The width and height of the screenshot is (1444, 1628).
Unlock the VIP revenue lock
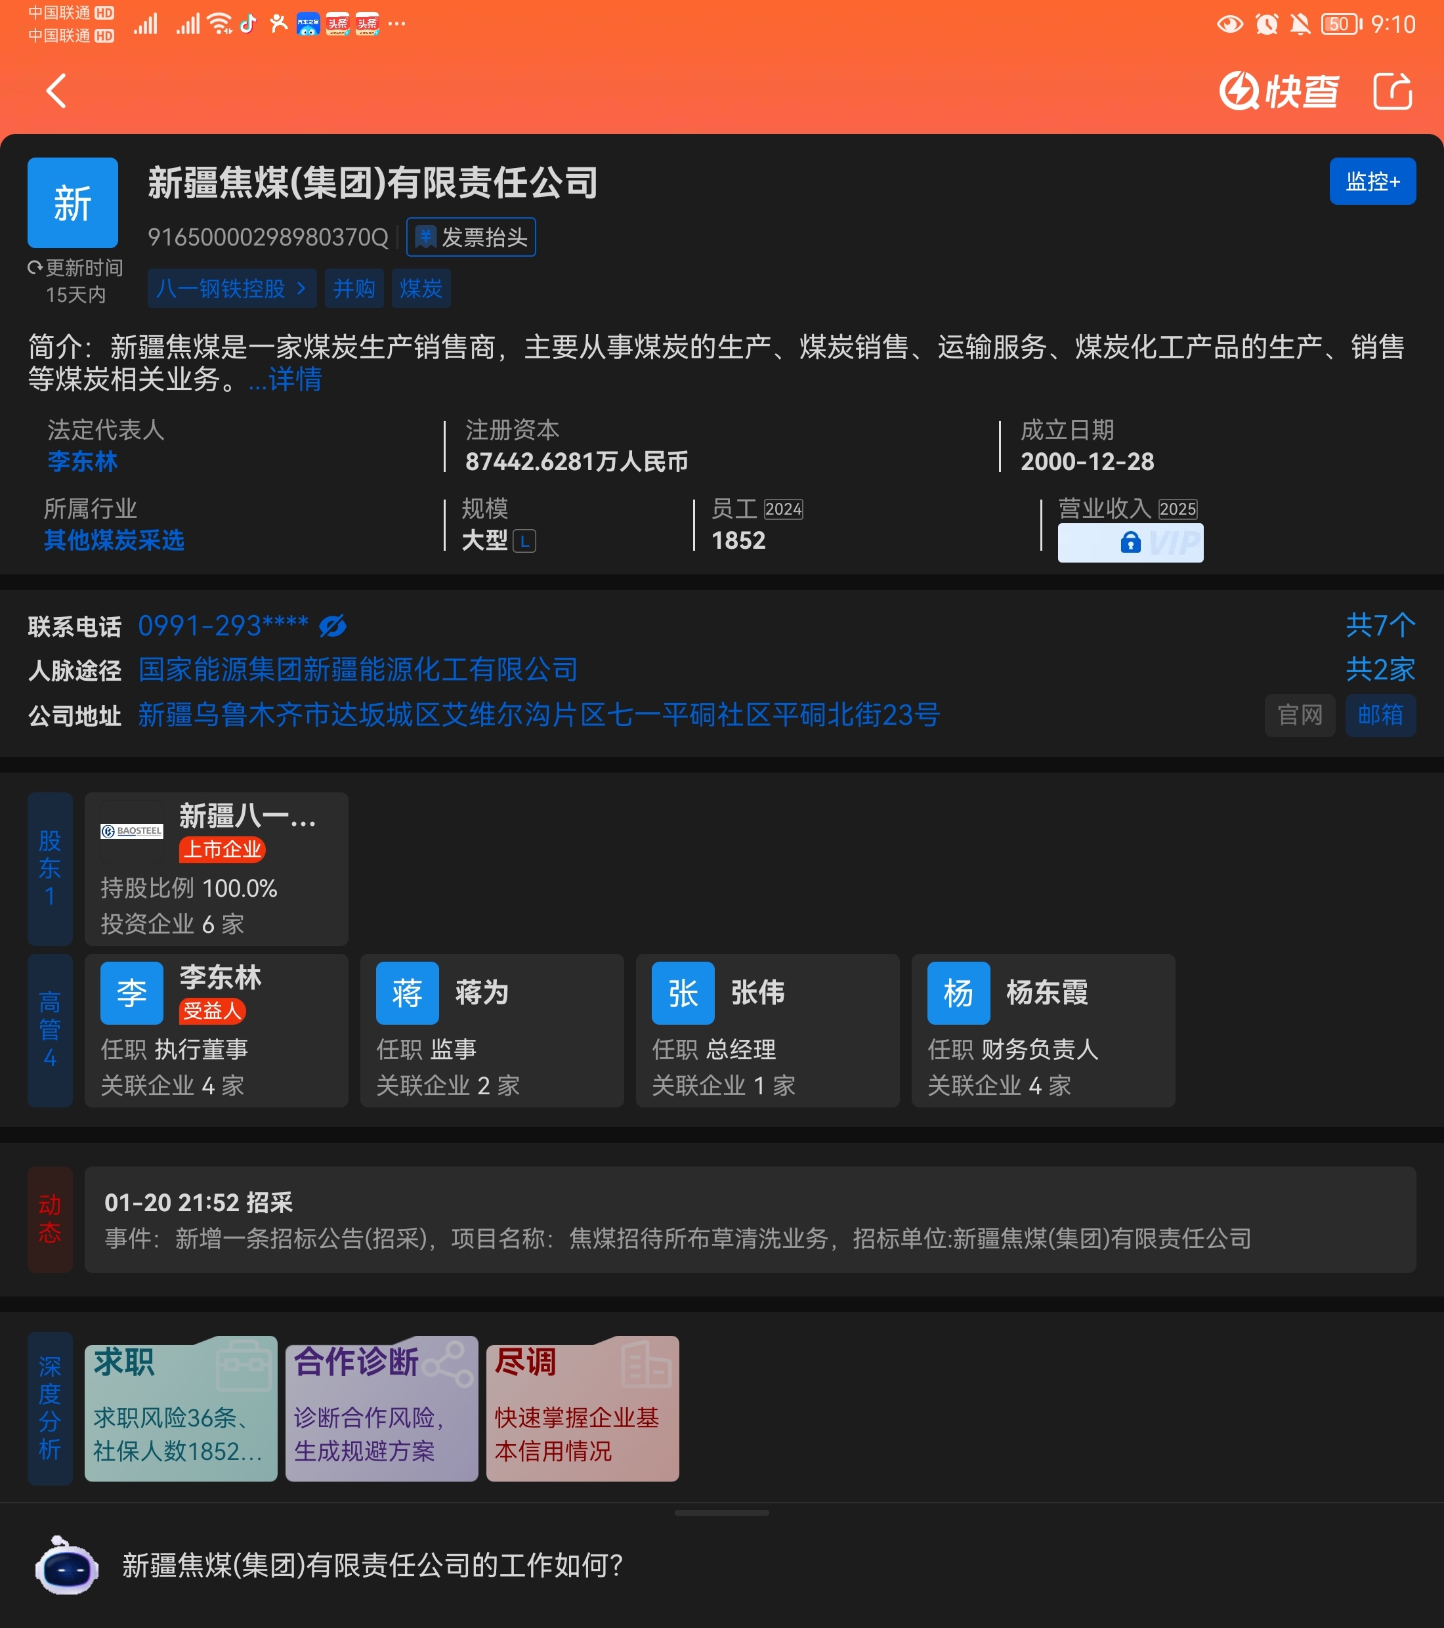1130,543
